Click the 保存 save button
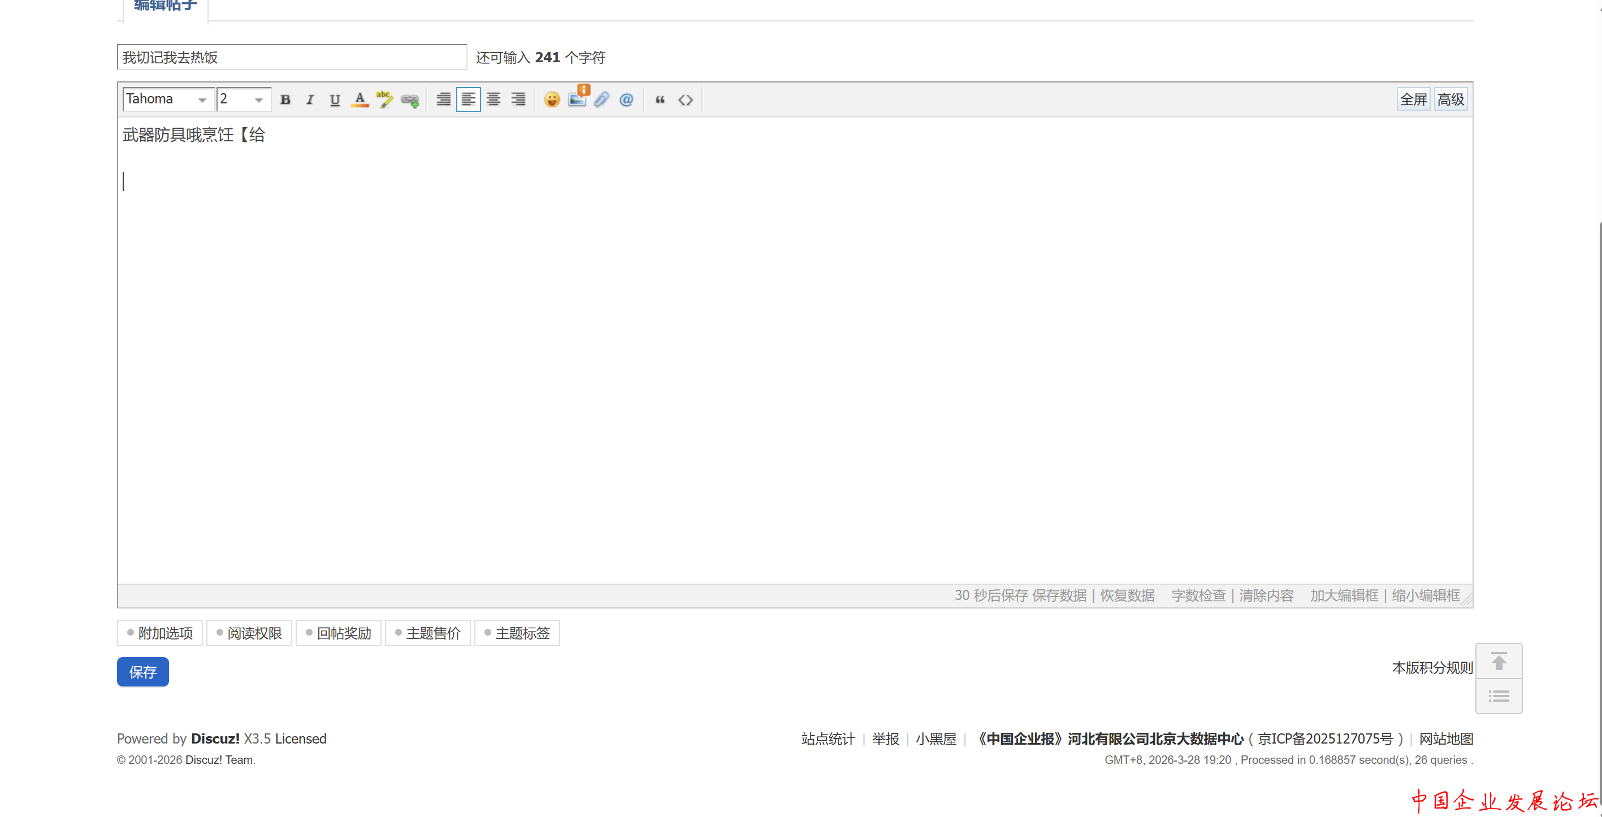The height and width of the screenshot is (817, 1602). point(142,672)
